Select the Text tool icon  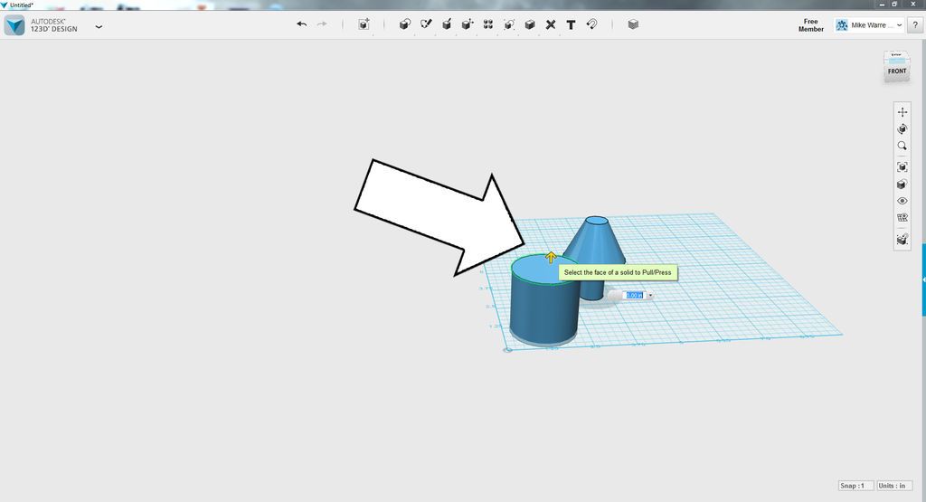[x=571, y=24]
